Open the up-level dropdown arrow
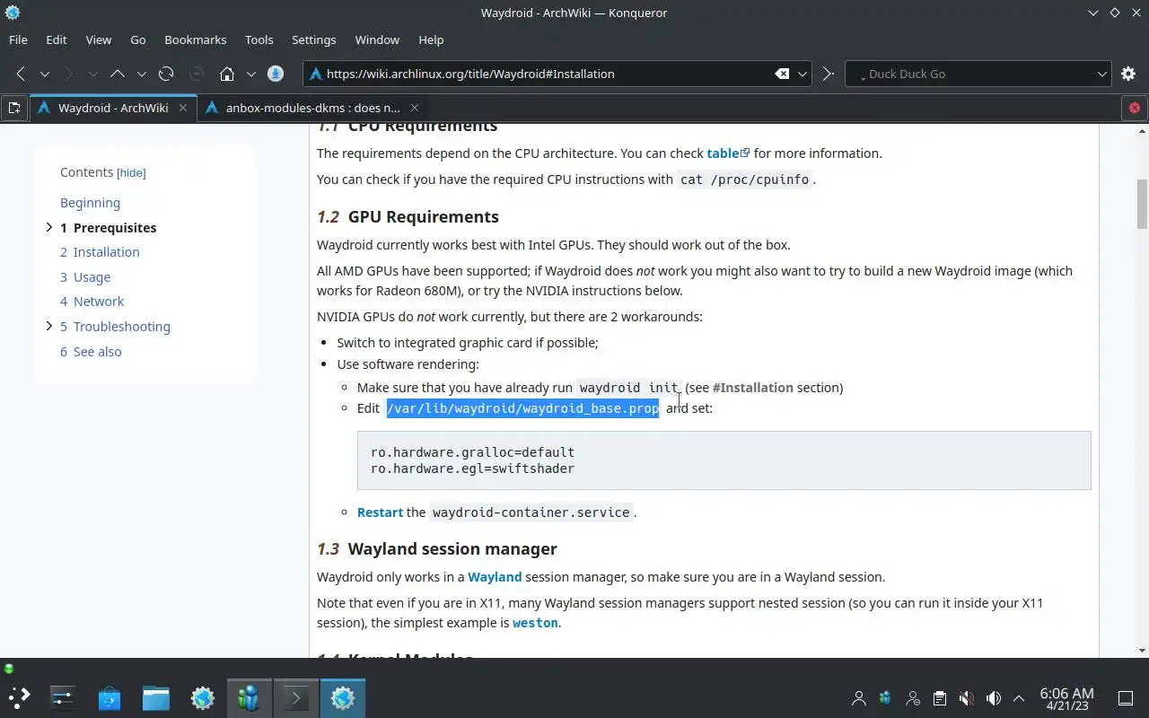The height and width of the screenshot is (718, 1149). click(x=141, y=74)
